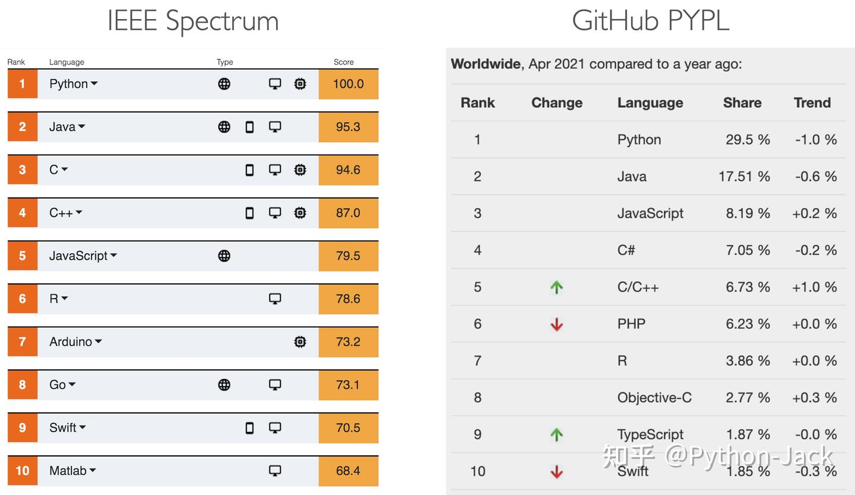
Task: Expand the JavaScript language dropdown arrow
Action: pos(113,256)
